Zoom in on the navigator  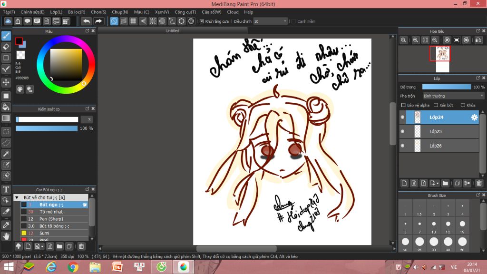coord(415,40)
